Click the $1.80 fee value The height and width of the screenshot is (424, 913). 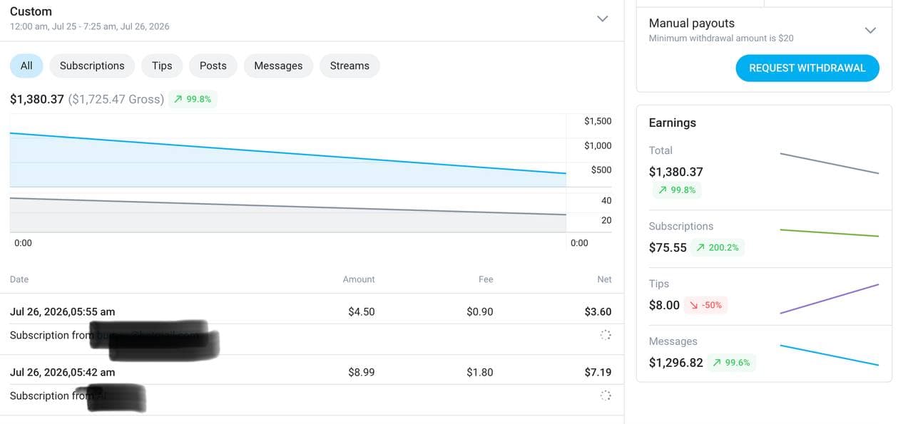pos(480,372)
